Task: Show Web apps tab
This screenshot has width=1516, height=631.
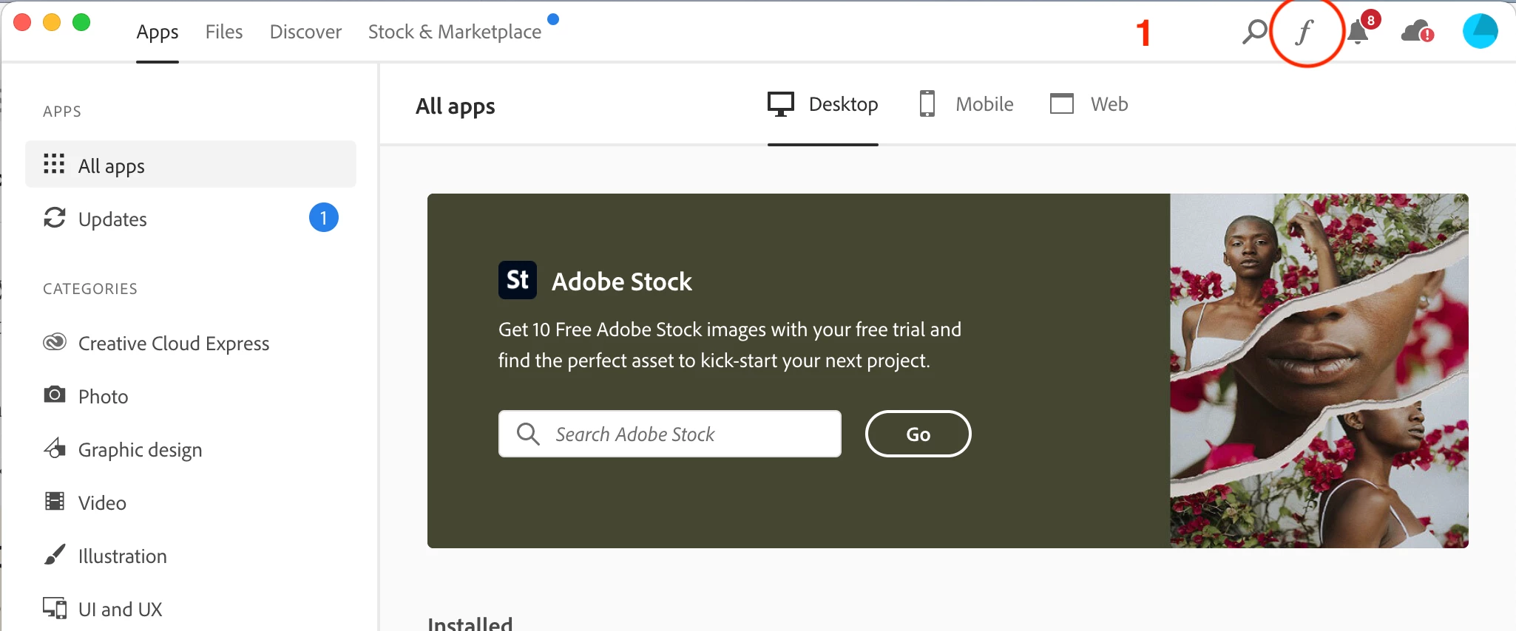Action: coord(1089,104)
